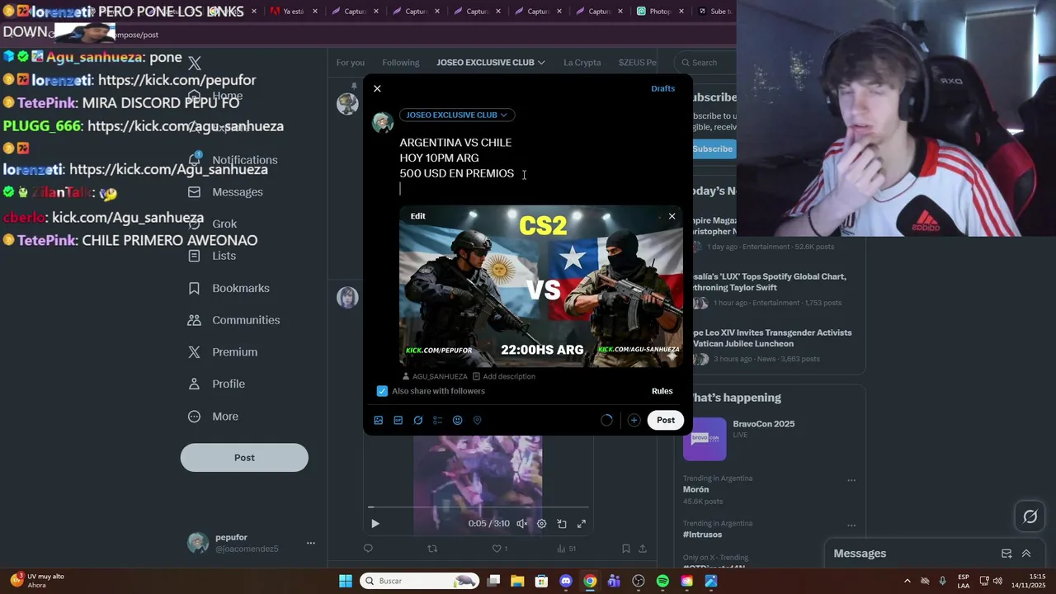
Task: Open options for #Intrusos trend
Action: [x=851, y=526]
